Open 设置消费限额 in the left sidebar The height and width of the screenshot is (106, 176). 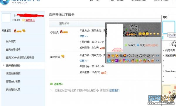click(13, 73)
